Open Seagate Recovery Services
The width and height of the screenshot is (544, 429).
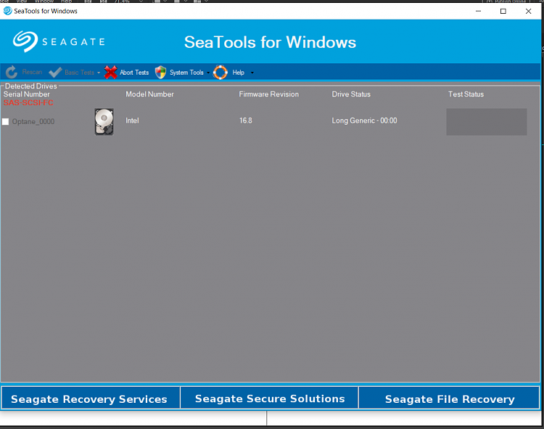(x=89, y=399)
